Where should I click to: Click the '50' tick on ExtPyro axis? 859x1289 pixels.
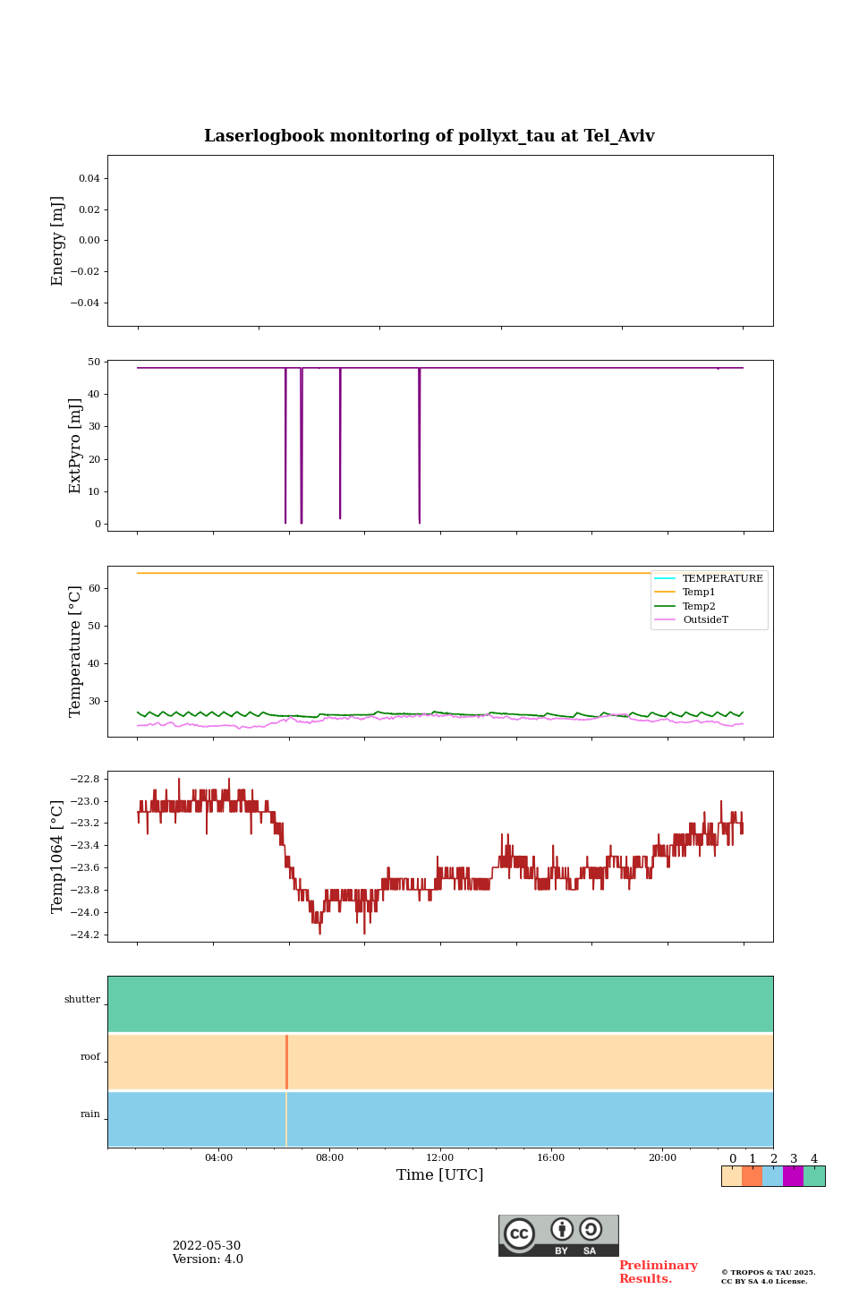pos(94,362)
